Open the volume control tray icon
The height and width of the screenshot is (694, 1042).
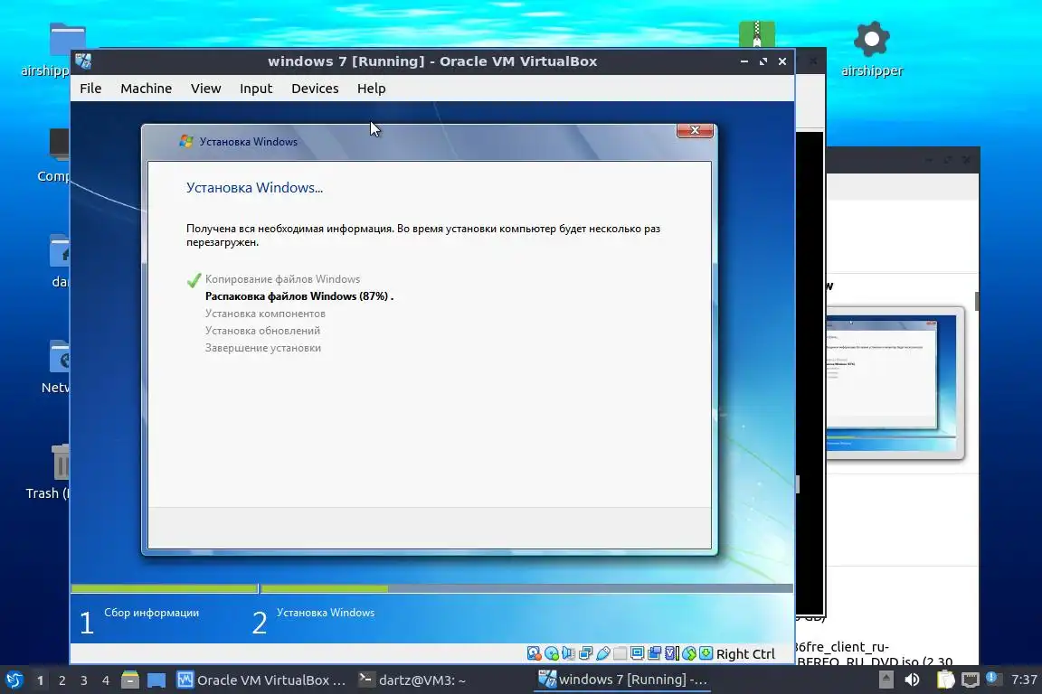913,680
